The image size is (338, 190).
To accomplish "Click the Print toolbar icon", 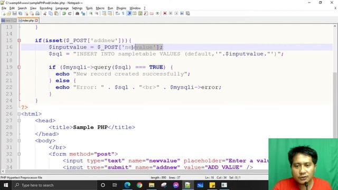I will pos(37,13).
